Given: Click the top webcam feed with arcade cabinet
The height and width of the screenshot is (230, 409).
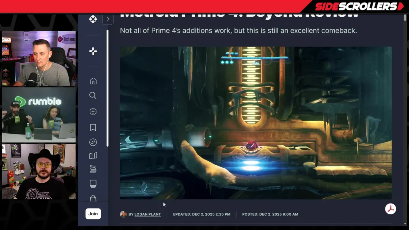Looking at the screenshot, I should [x=39, y=59].
